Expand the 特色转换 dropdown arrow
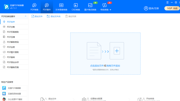 (x=110, y=10)
